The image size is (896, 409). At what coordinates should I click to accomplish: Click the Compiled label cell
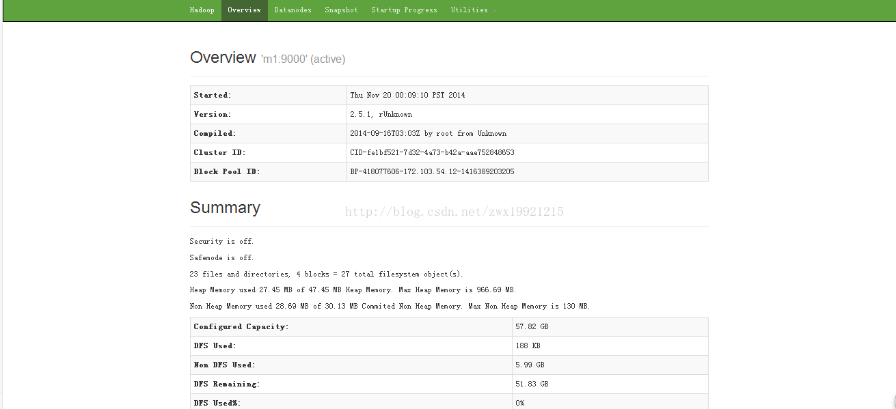pos(269,133)
